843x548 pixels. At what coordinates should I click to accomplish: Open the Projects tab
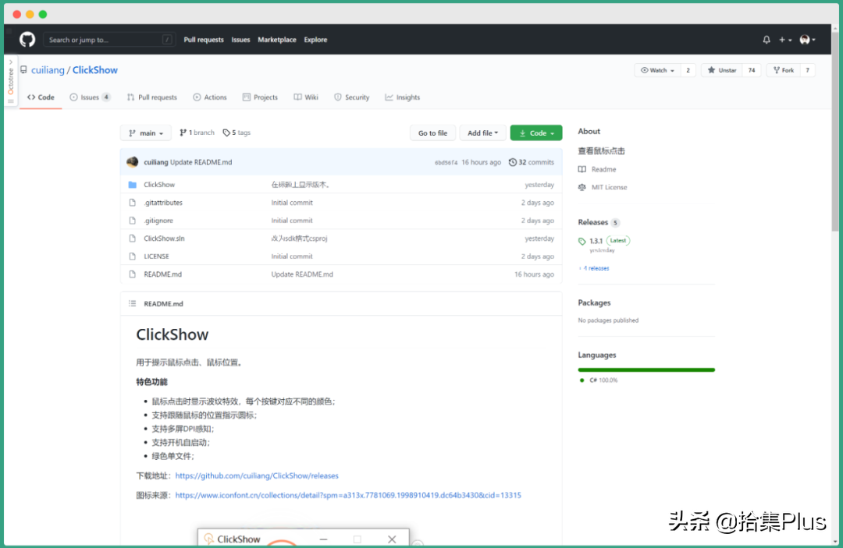pos(260,97)
